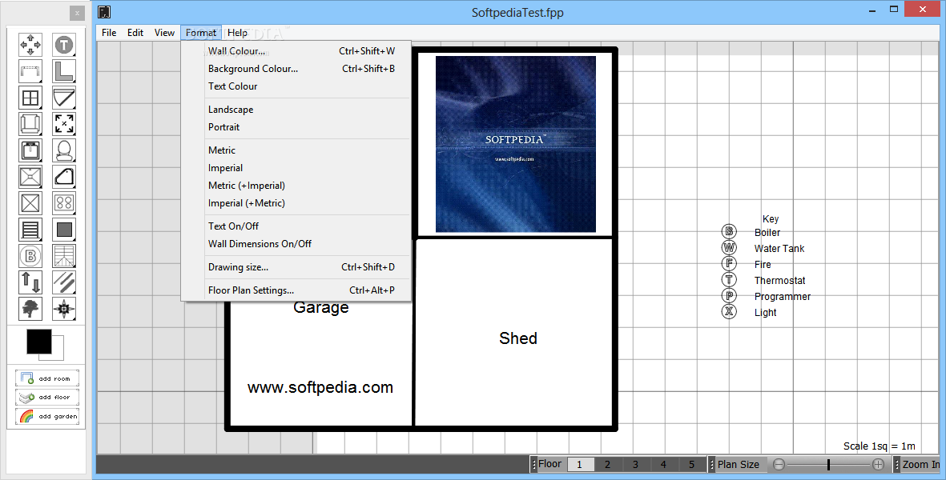Select the text label tool

point(64,45)
